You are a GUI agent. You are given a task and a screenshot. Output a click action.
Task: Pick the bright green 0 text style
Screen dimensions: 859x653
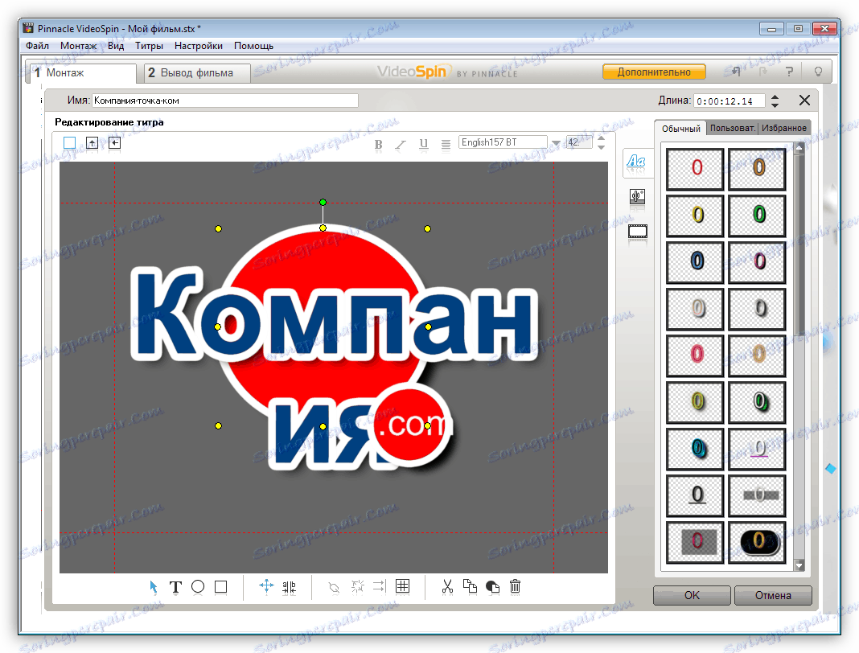point(757,216)
